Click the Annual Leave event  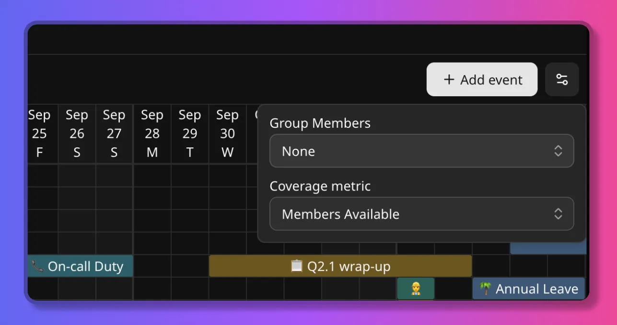(529, 289)
